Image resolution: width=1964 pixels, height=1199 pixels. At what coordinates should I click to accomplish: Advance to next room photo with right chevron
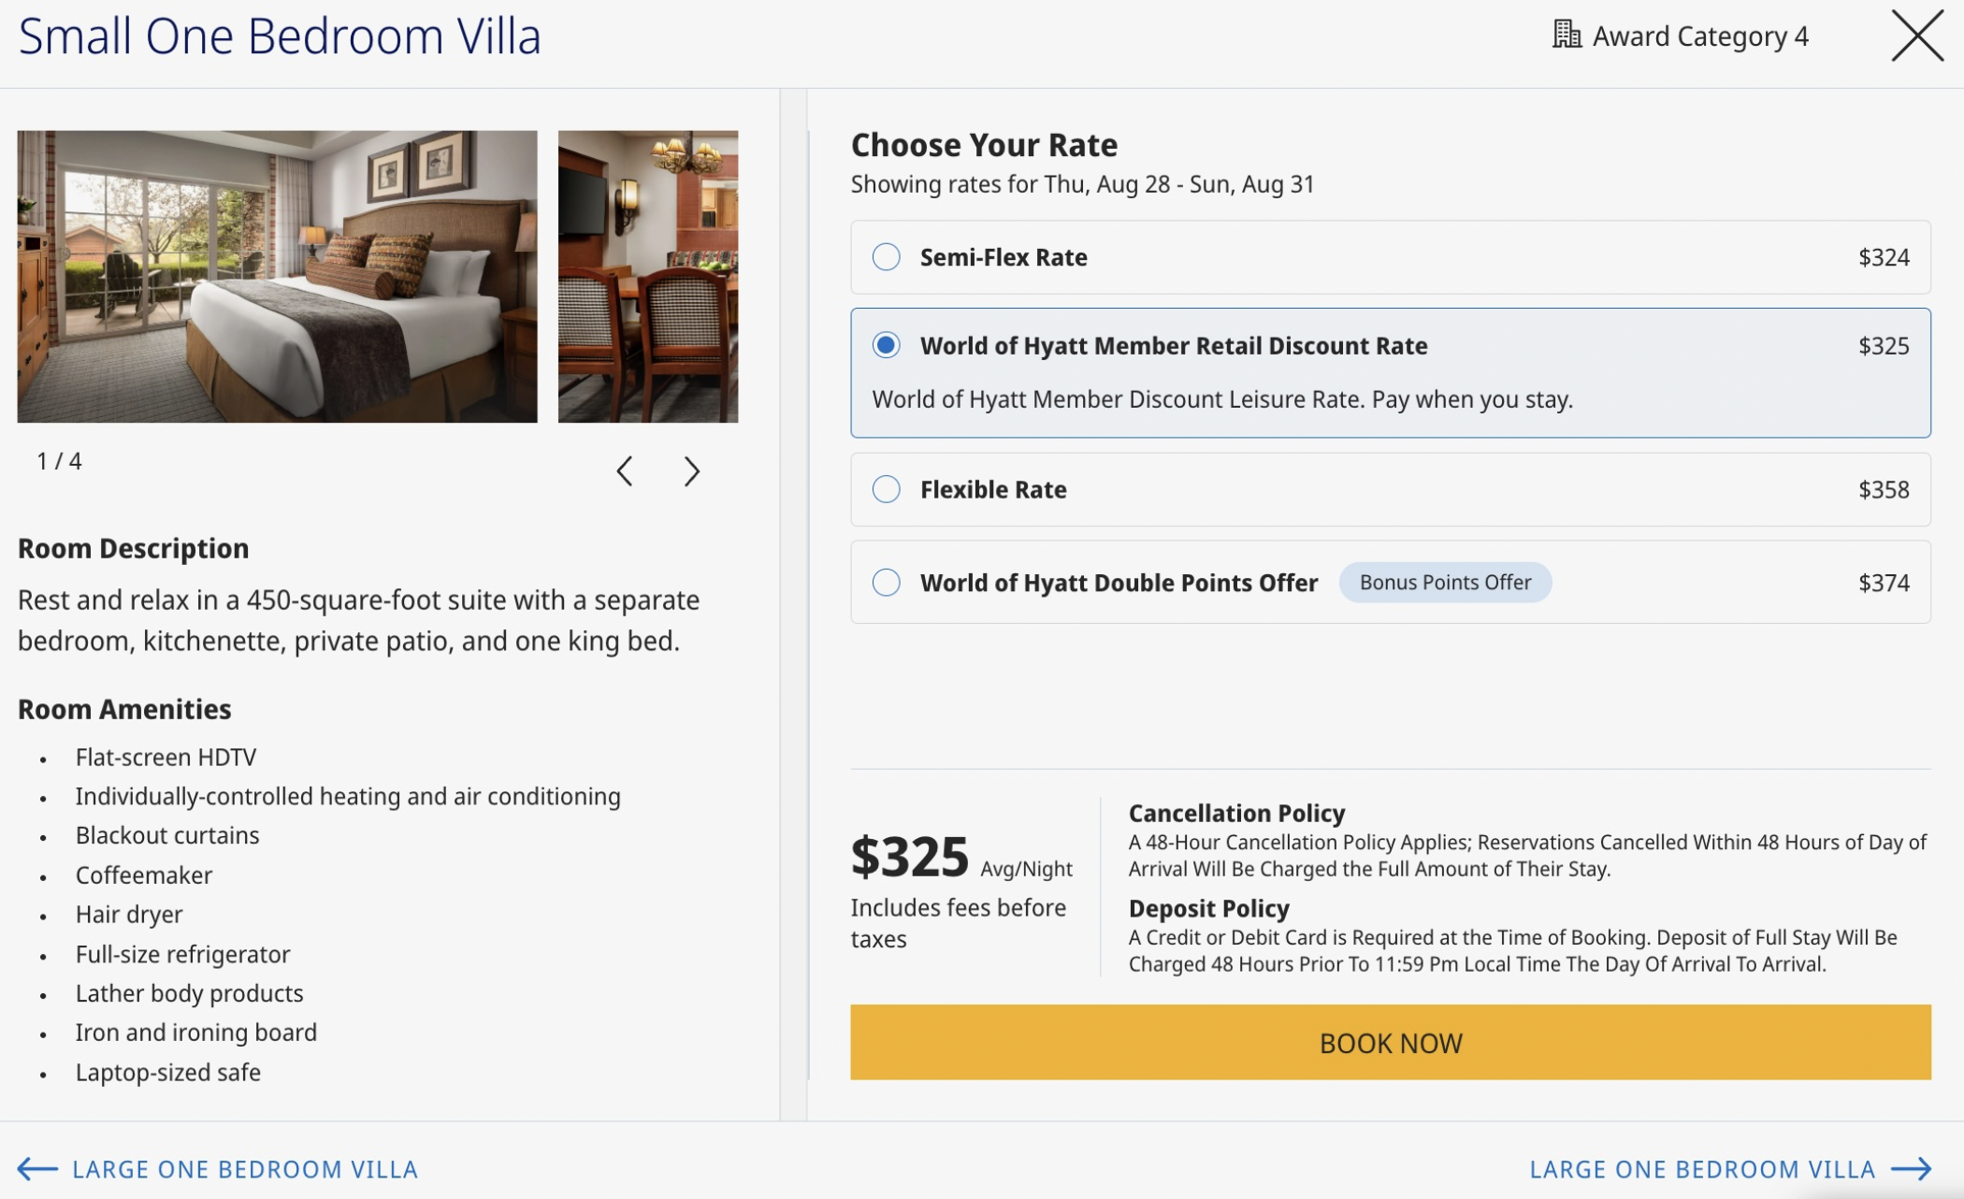691,471
